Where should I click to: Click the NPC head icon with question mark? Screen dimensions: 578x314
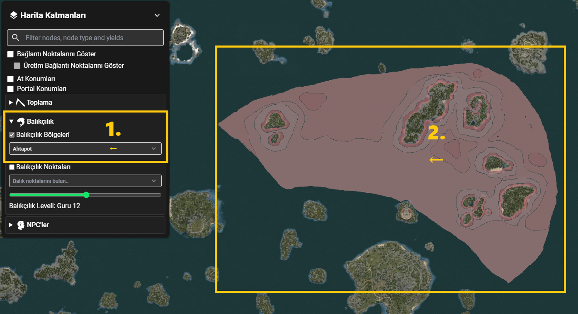(21, 225)
